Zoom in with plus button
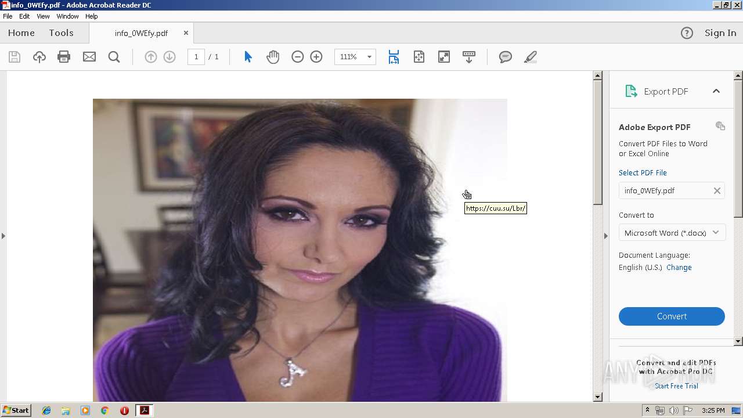This screenshot has width=743, height=418. tap(316, 57)
